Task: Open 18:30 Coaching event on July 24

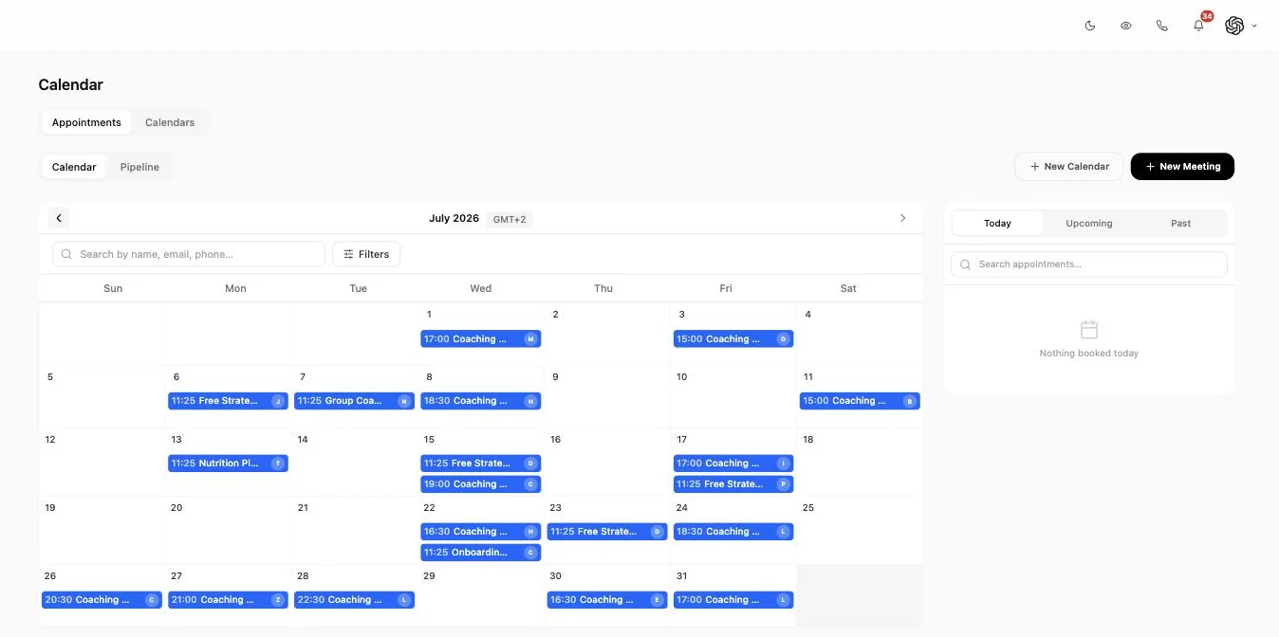Action: pos(733,532)
